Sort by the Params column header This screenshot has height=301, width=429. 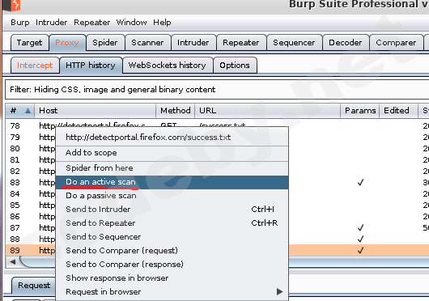pyautogui.click(x=359, y=111)
